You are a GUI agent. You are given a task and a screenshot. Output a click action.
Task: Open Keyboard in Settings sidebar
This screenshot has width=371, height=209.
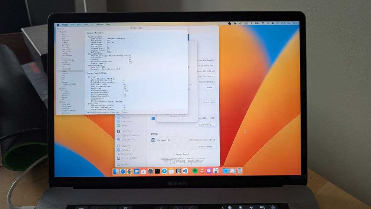(x=123, y=164)
